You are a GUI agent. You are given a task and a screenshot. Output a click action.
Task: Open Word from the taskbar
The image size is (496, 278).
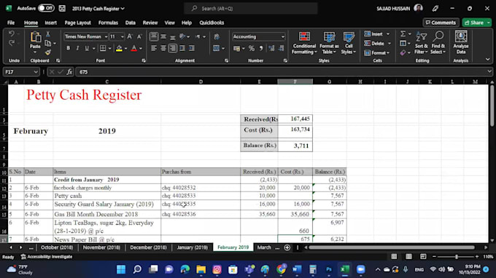pyautogui.click(x=297, y=269)
